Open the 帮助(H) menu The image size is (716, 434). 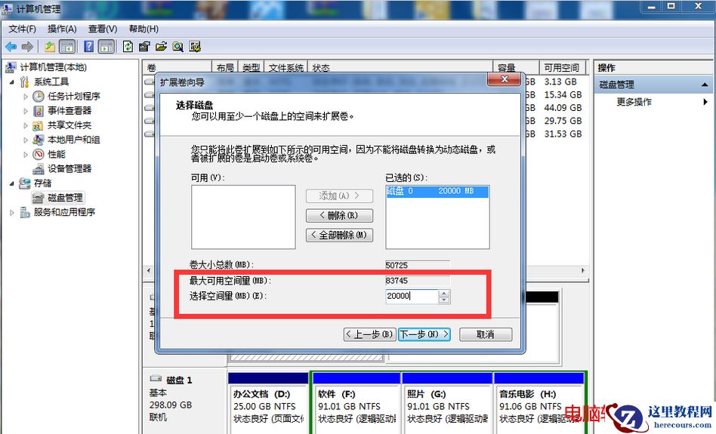144,29
